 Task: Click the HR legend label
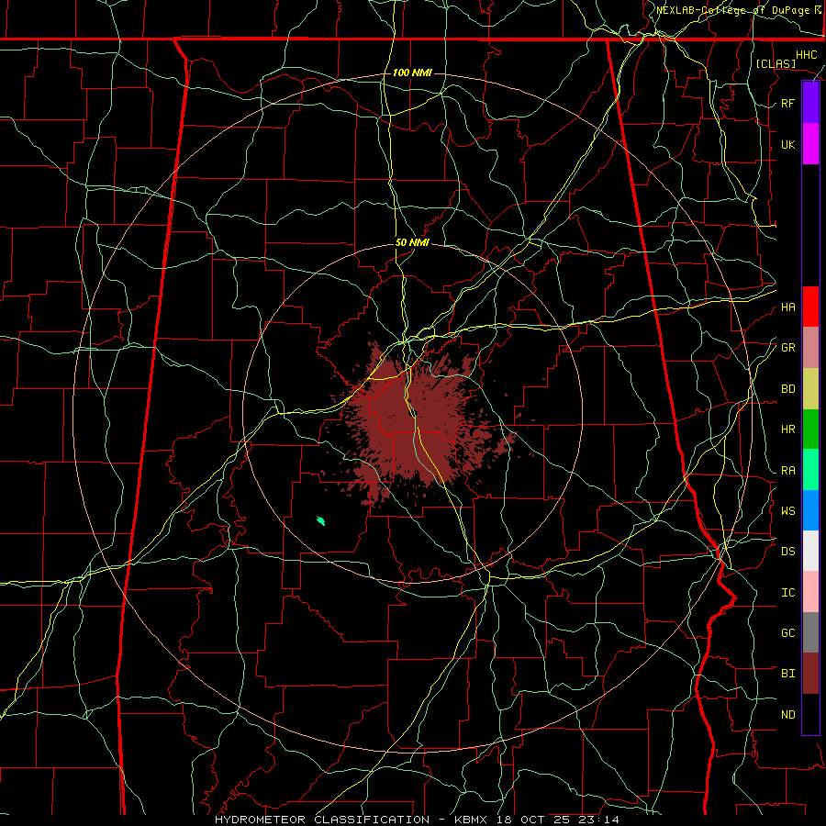pos(787,430)
